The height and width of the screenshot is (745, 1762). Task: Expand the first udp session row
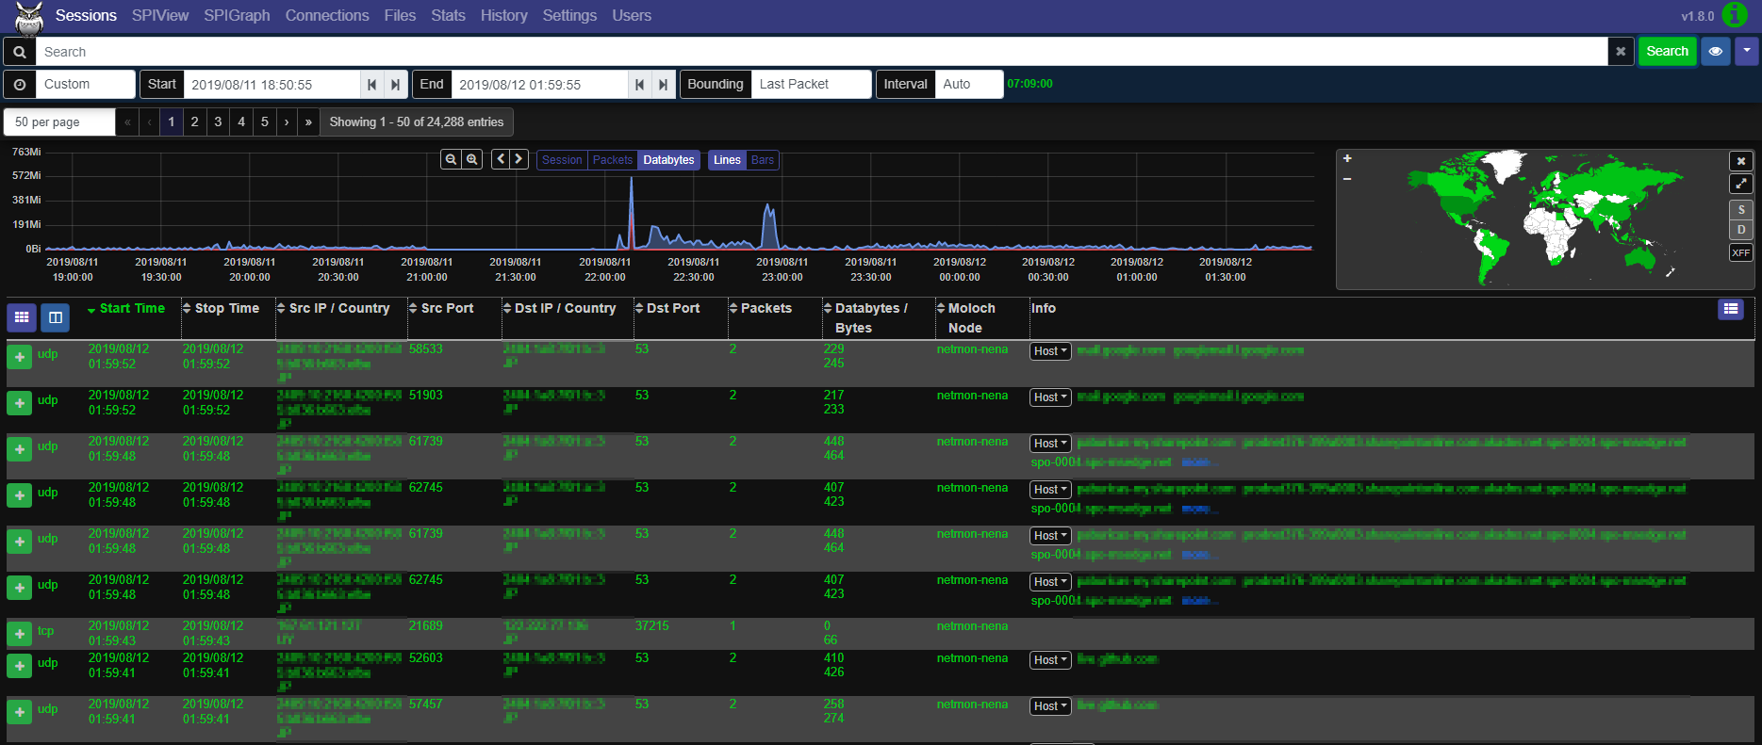[x=20, y=357]
